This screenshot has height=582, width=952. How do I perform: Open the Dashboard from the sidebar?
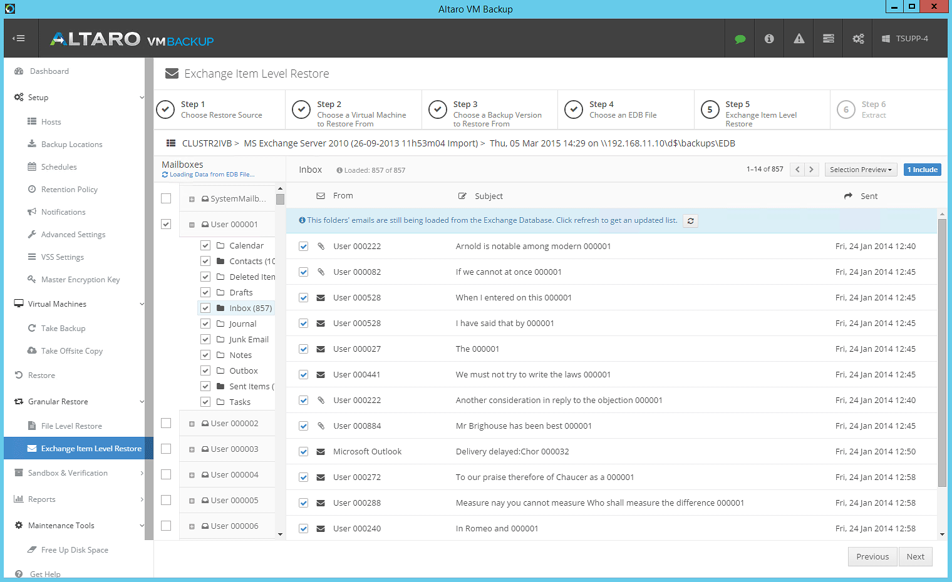pyautogui.click(x=49, y=71)
